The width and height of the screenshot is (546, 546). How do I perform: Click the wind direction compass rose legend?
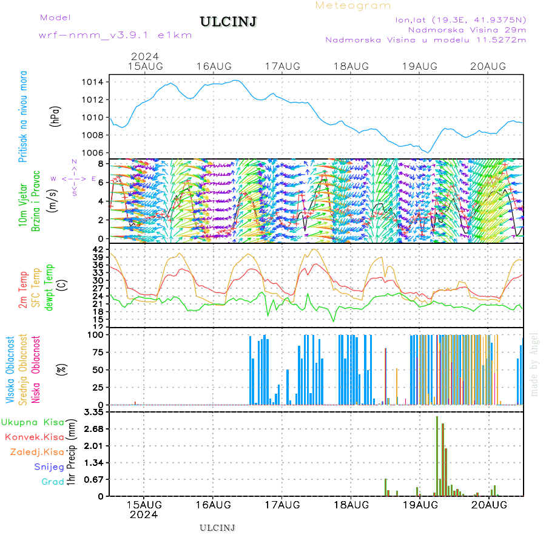pos(74,178)
